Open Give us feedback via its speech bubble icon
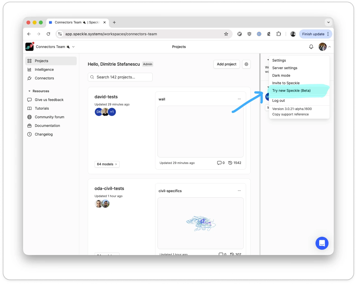This screenshot has width=357, height=284. click(30, 100)
